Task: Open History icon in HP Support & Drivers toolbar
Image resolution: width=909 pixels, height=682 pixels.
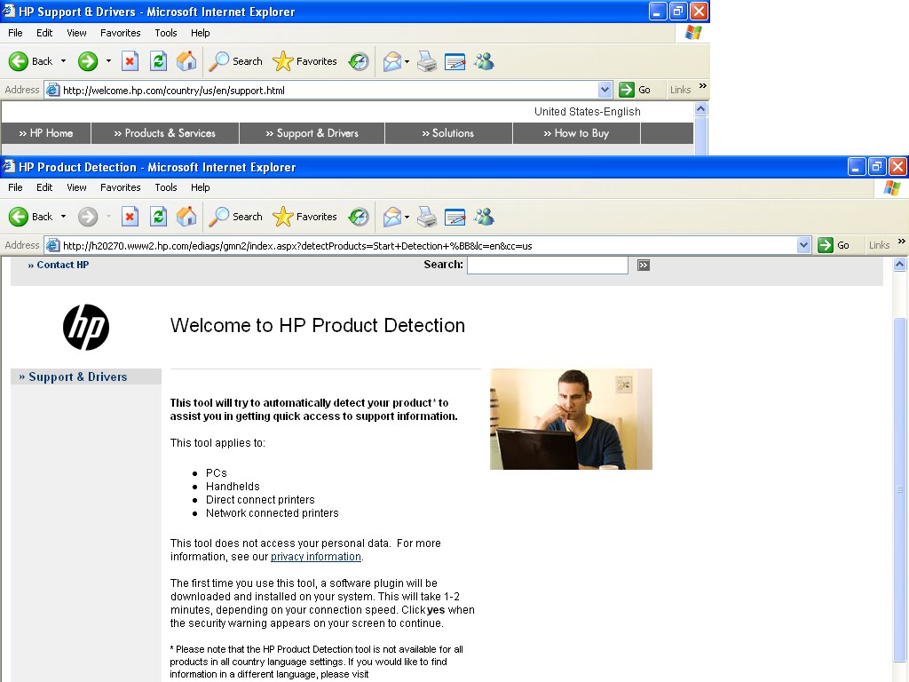Action: [x=359, y=61]
